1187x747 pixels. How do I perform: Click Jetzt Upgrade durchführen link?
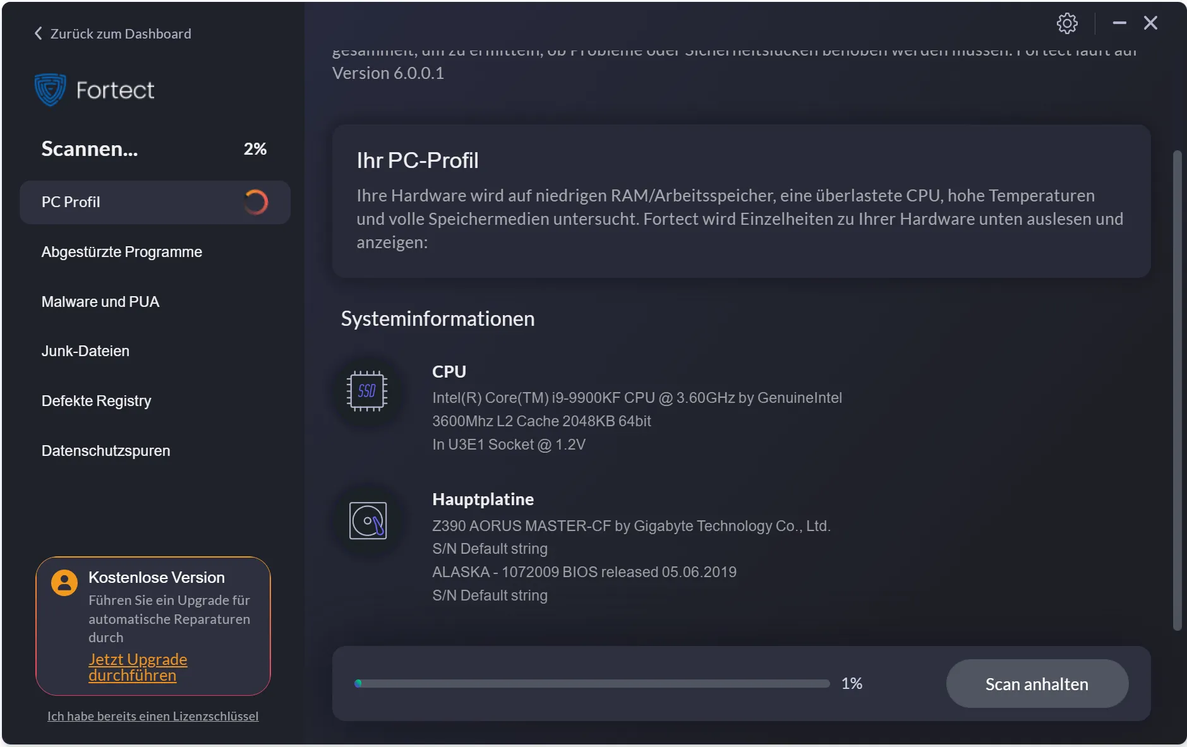coord(138,667)
